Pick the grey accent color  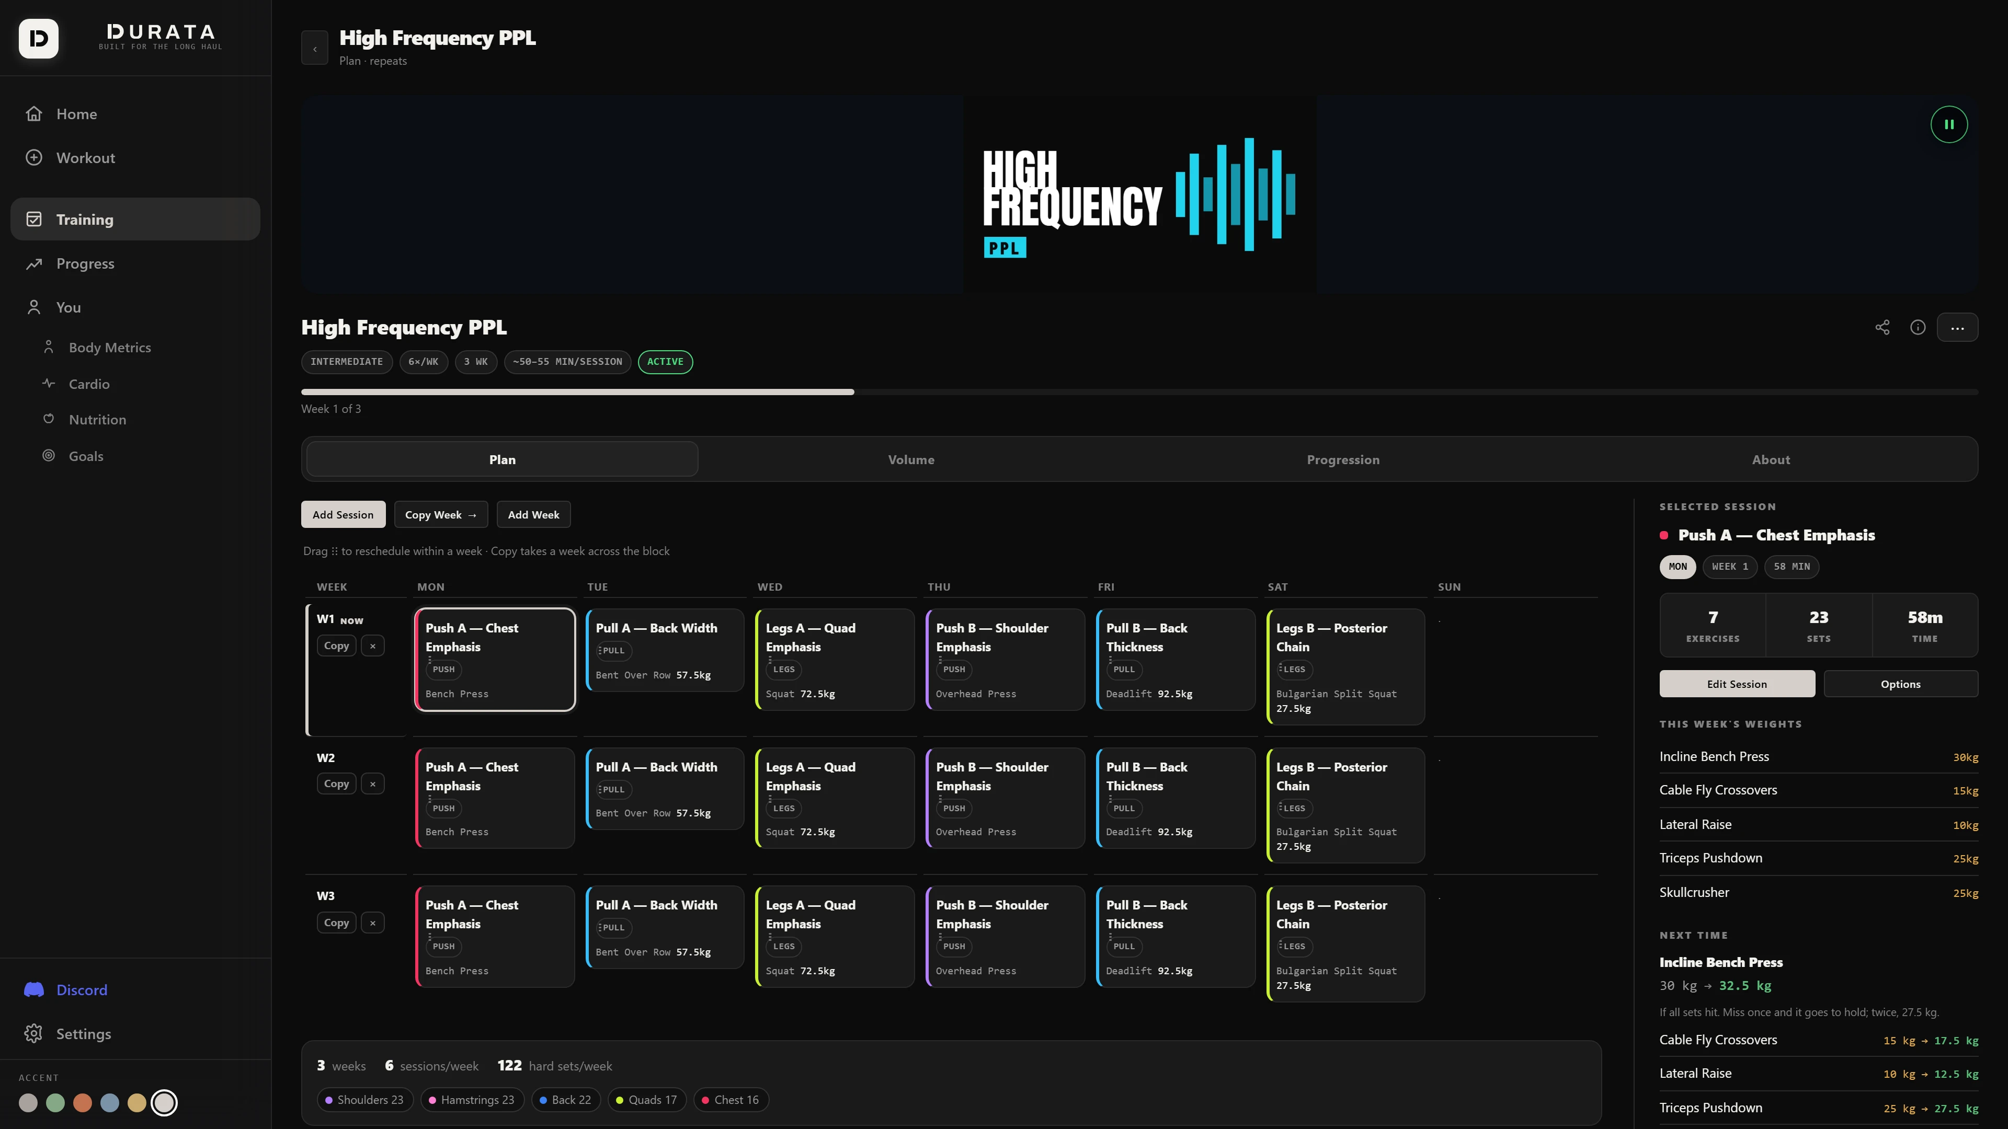(x=28, y=1102)
